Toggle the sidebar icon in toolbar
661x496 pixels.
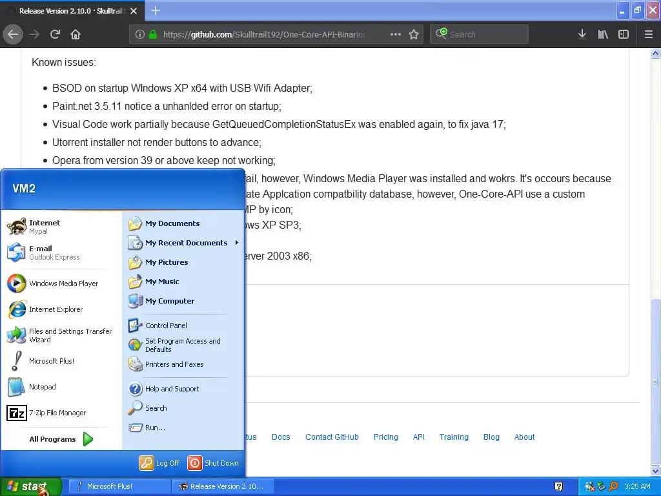[624, 34]
